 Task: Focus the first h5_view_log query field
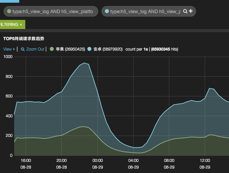(x=53, y=11)
